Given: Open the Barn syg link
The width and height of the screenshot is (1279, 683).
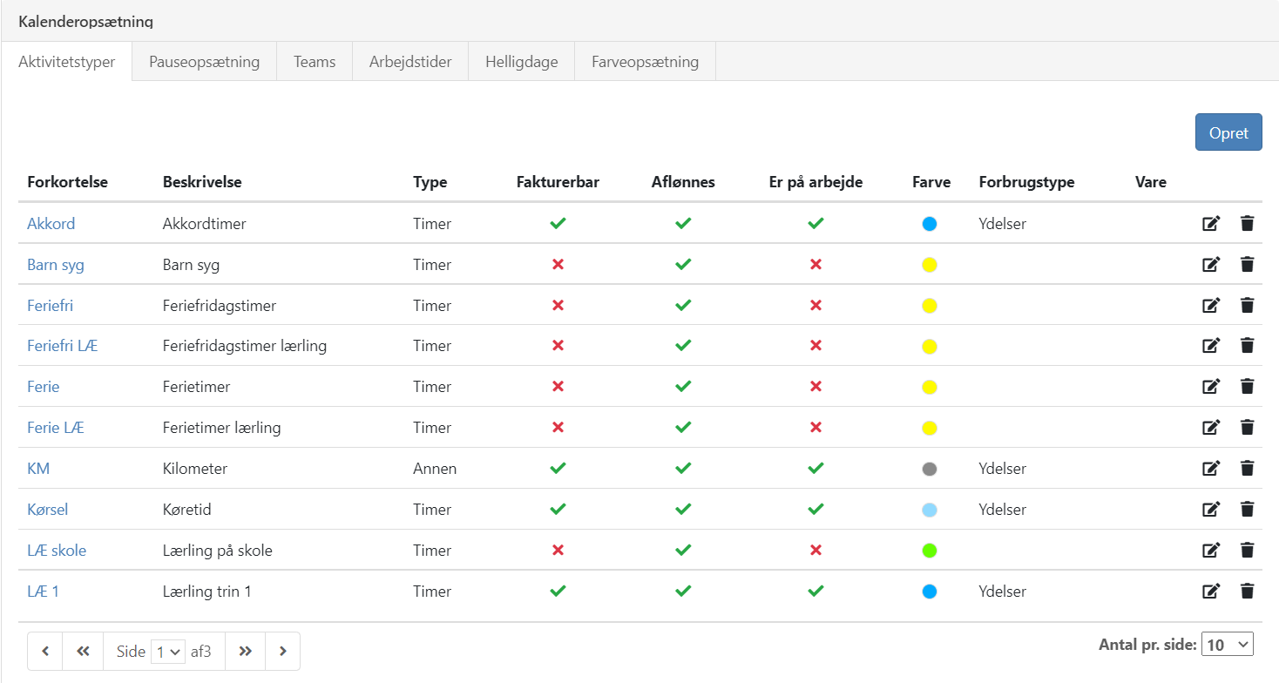Looking at the screenshot, I should click(56, 265).
